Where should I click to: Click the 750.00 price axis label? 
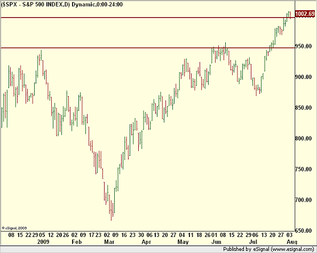tap(303, 169)
